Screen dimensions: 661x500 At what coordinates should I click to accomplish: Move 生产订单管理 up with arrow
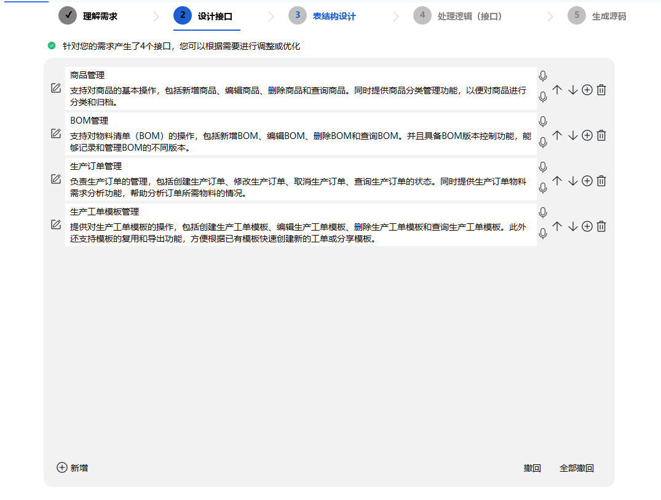pyautogui.click(x=557, y=181)
